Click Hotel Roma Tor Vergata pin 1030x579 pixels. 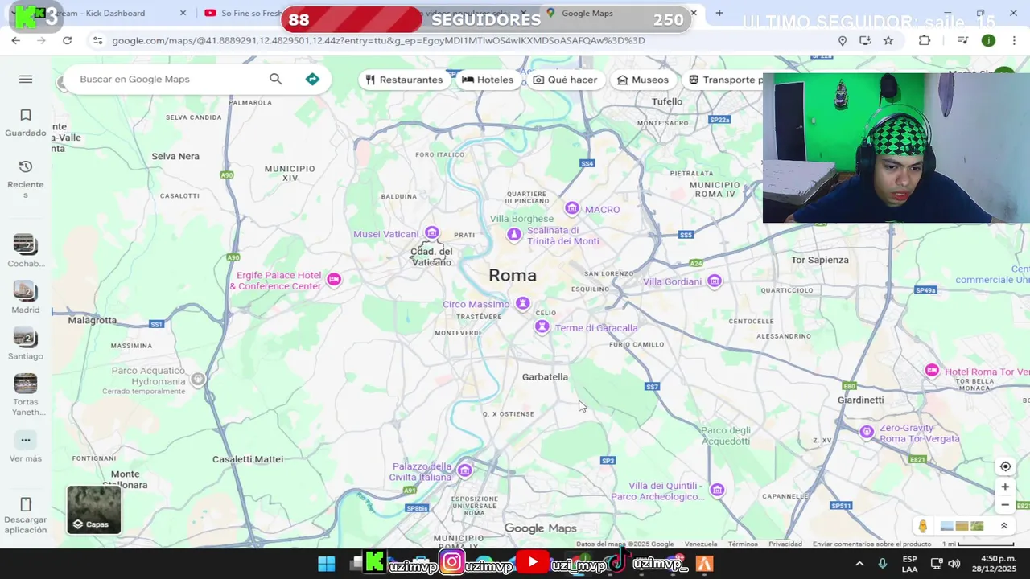coord(932,370)
